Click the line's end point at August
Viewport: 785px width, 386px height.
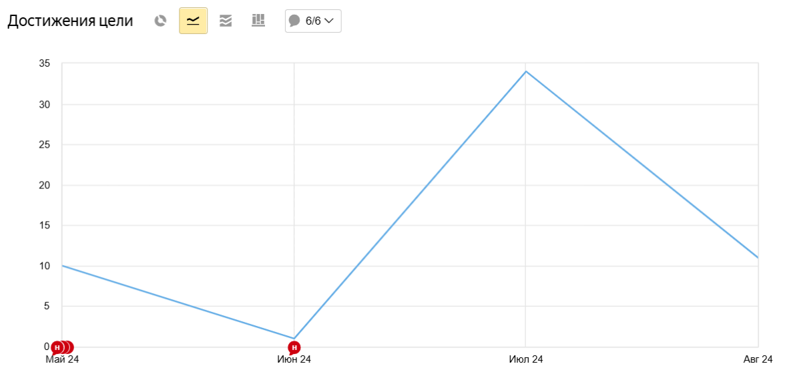[758, 257]
